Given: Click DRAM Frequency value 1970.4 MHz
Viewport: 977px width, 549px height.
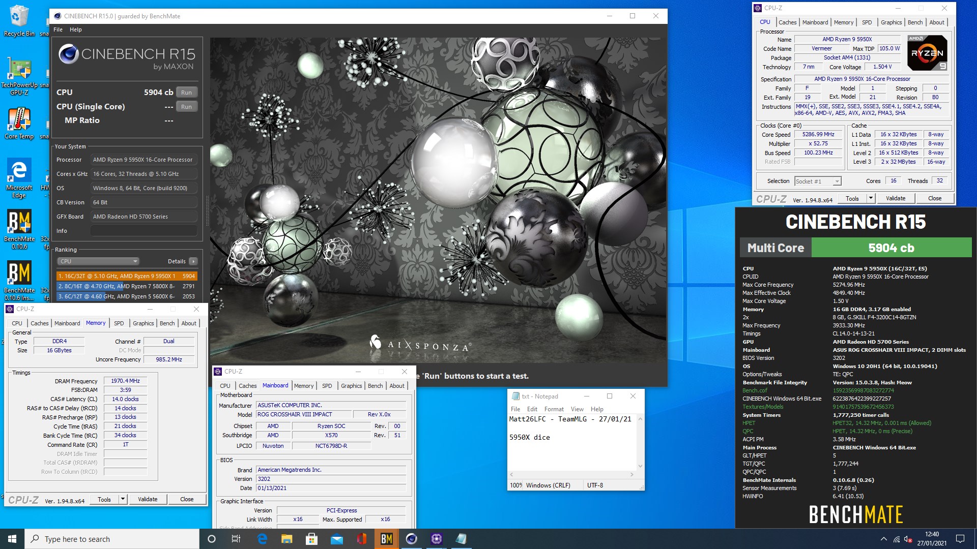Looking at the screenshot, I should 126,381.
